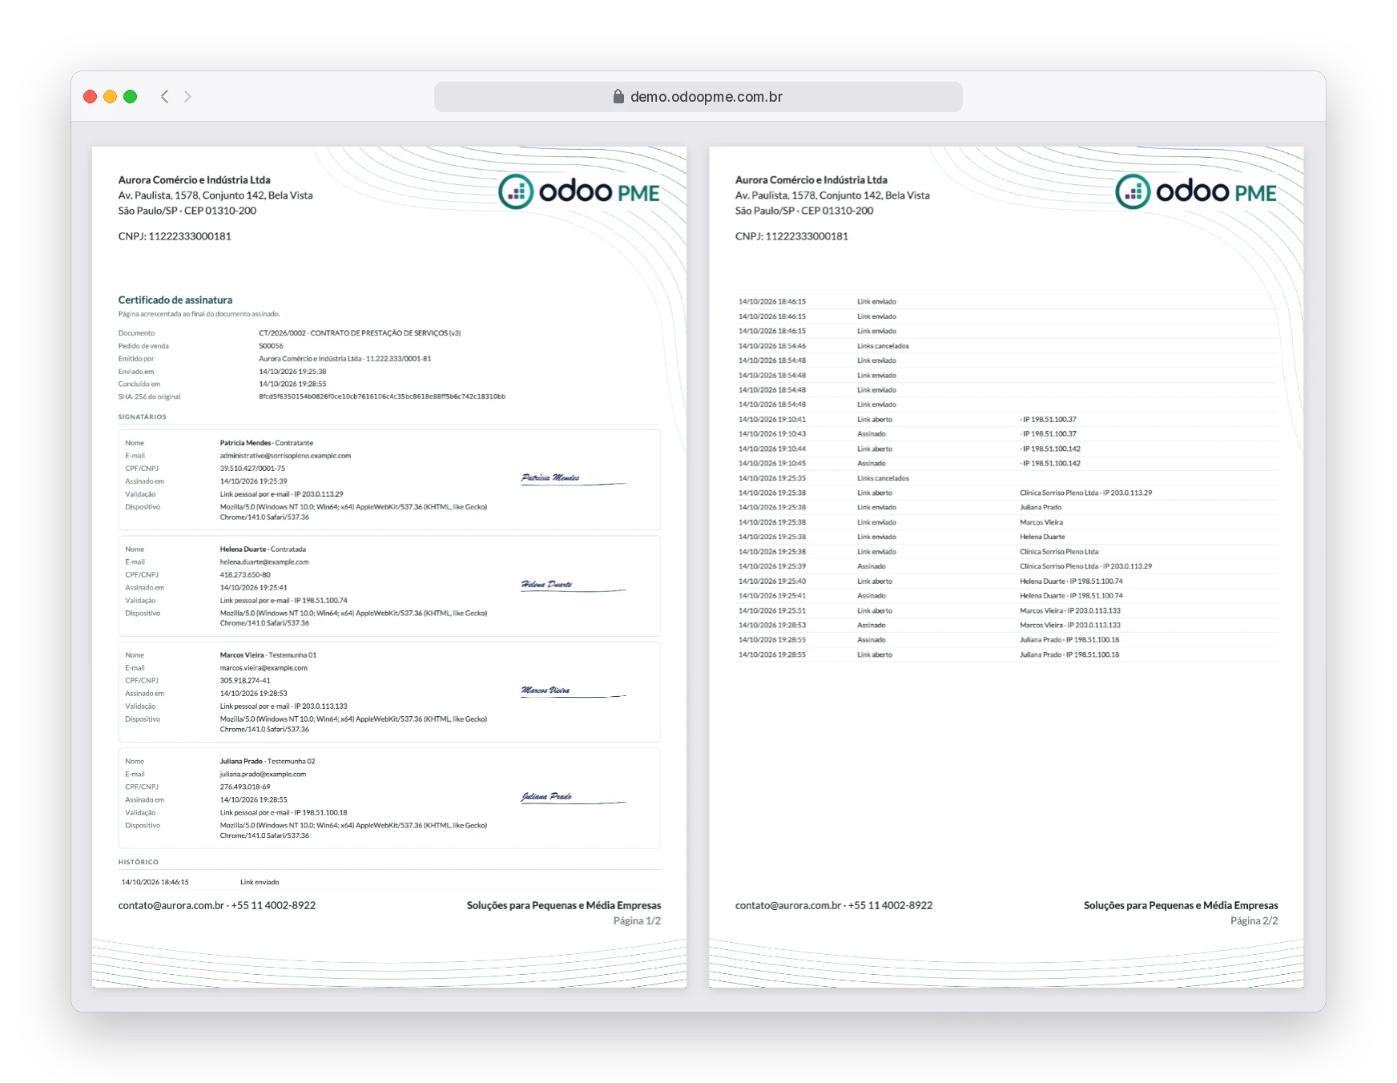Screen dimensions: 1397x1083
Task: Click the red close window button
Action: (x=91, y=97)
